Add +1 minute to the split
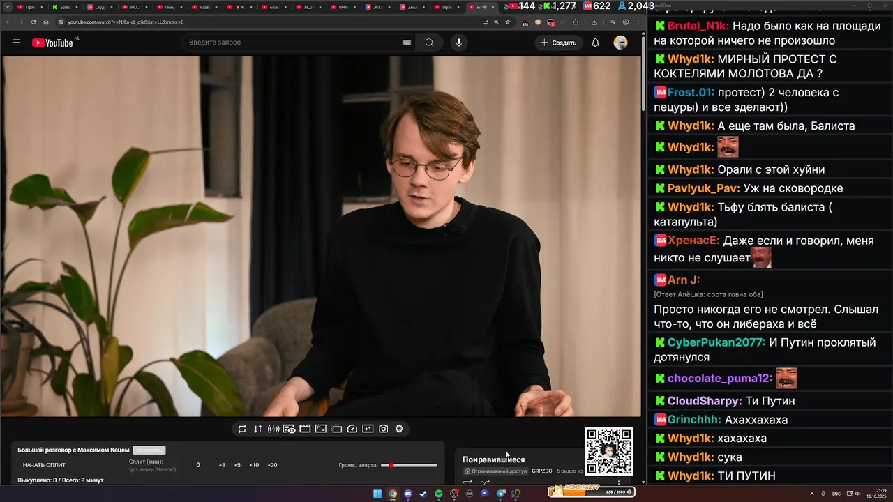This screenshot has height=502, width=893. pos(222,465)
